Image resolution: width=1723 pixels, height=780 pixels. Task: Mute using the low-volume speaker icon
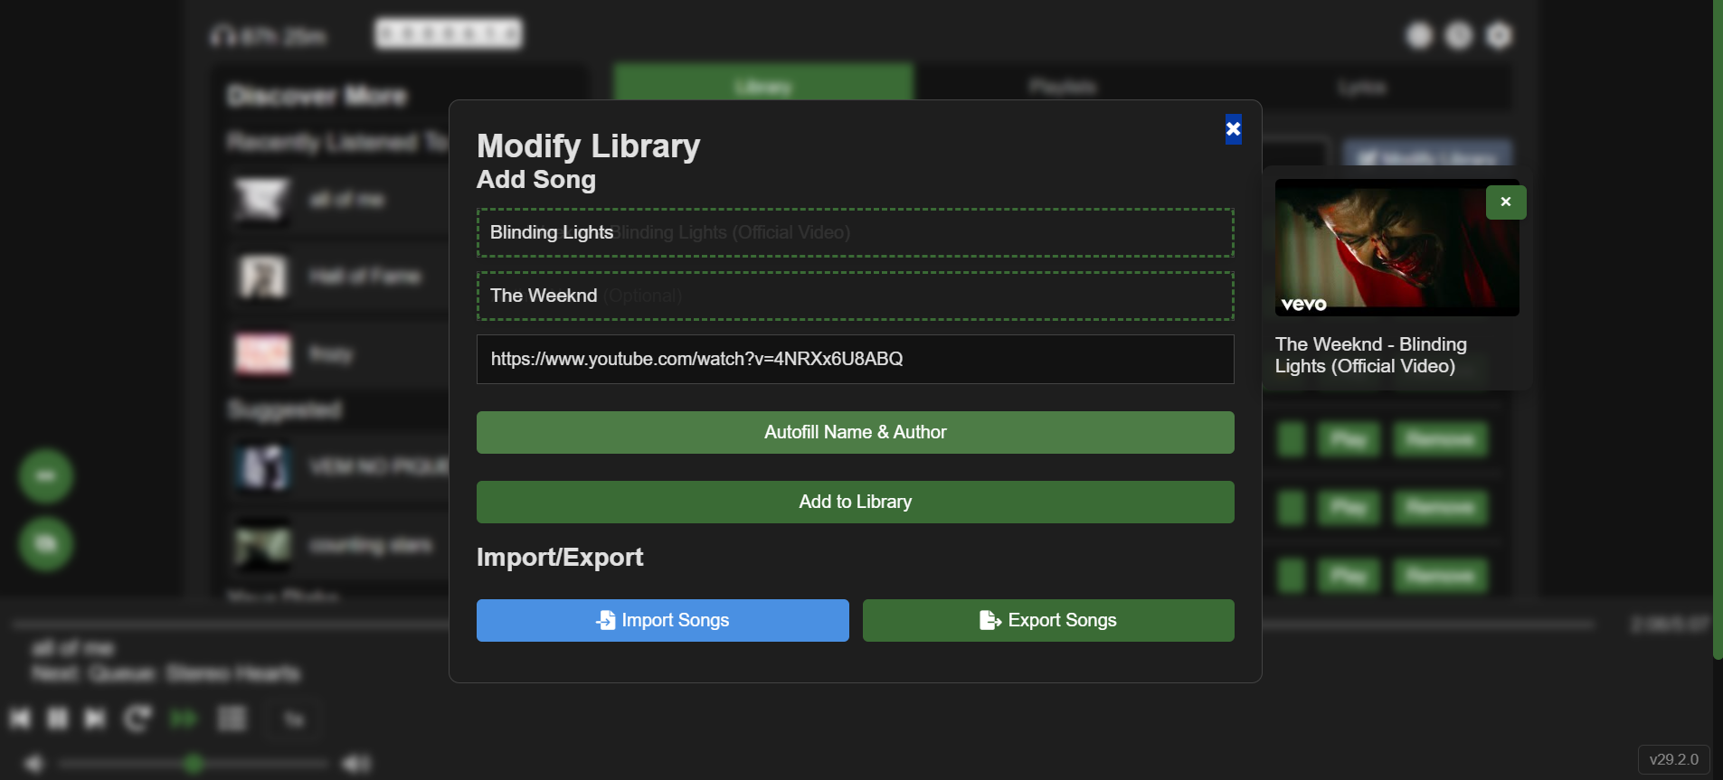pyautogui.click(x=33, y=764)
